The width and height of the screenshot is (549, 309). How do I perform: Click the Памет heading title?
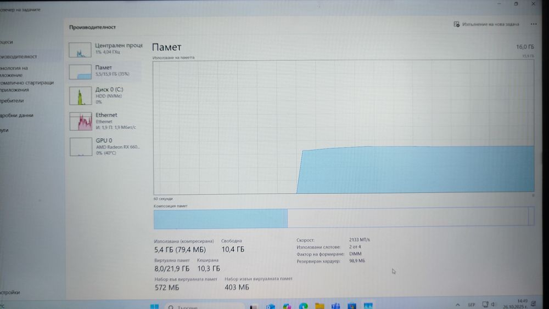tap(167, 47)
